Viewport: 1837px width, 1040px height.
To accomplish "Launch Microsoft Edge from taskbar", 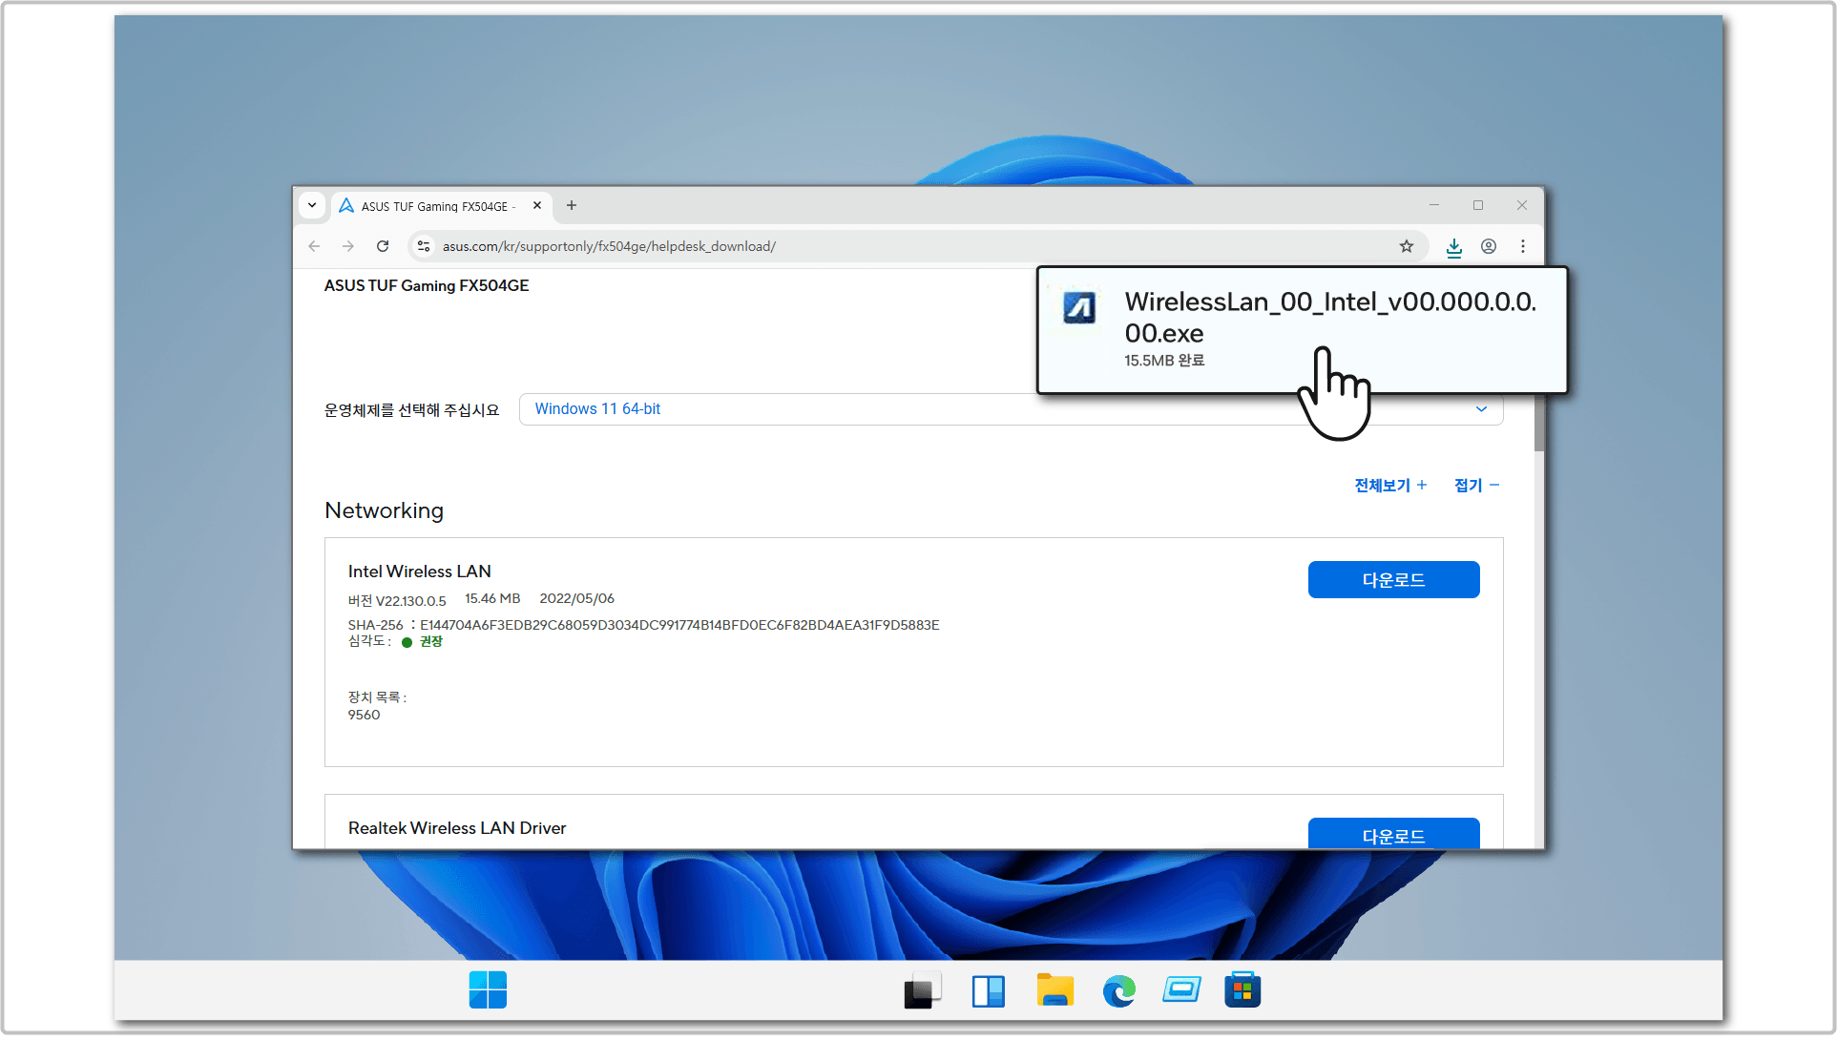I will click(1118, 990).
